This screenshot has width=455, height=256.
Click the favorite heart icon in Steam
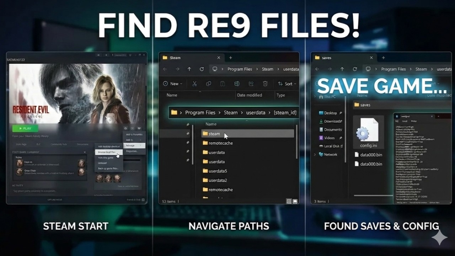click(139, 128)
